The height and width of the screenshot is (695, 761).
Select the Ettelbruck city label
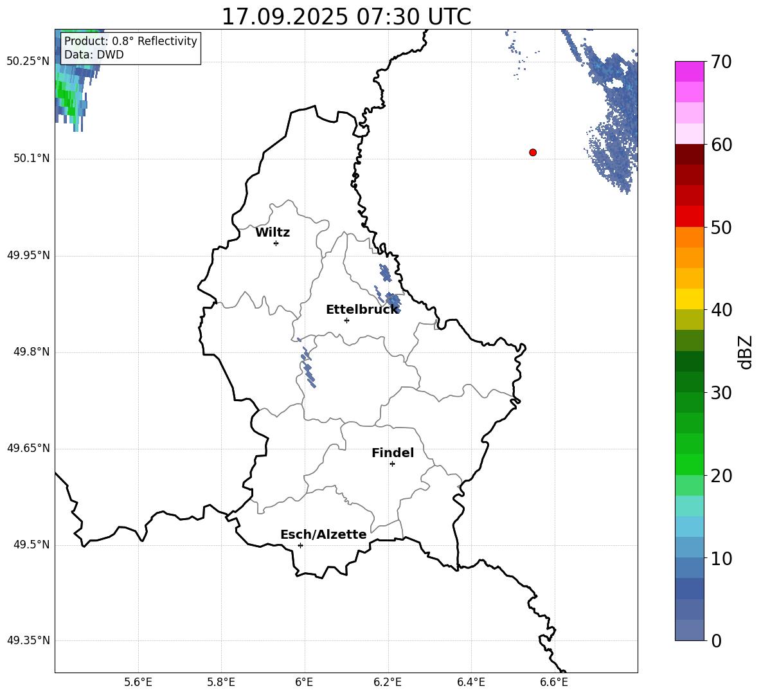[x=362, y=310]
